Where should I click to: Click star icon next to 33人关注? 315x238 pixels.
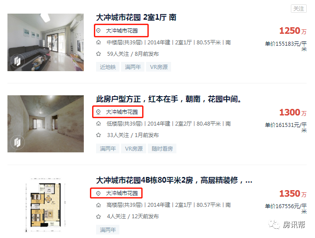tap(98, 135)
